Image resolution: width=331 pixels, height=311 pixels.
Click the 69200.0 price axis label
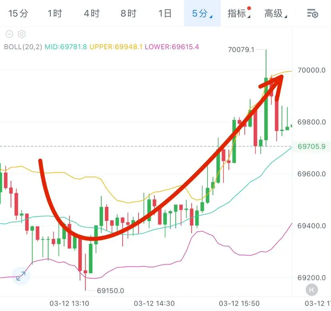(x=311, y=278)
